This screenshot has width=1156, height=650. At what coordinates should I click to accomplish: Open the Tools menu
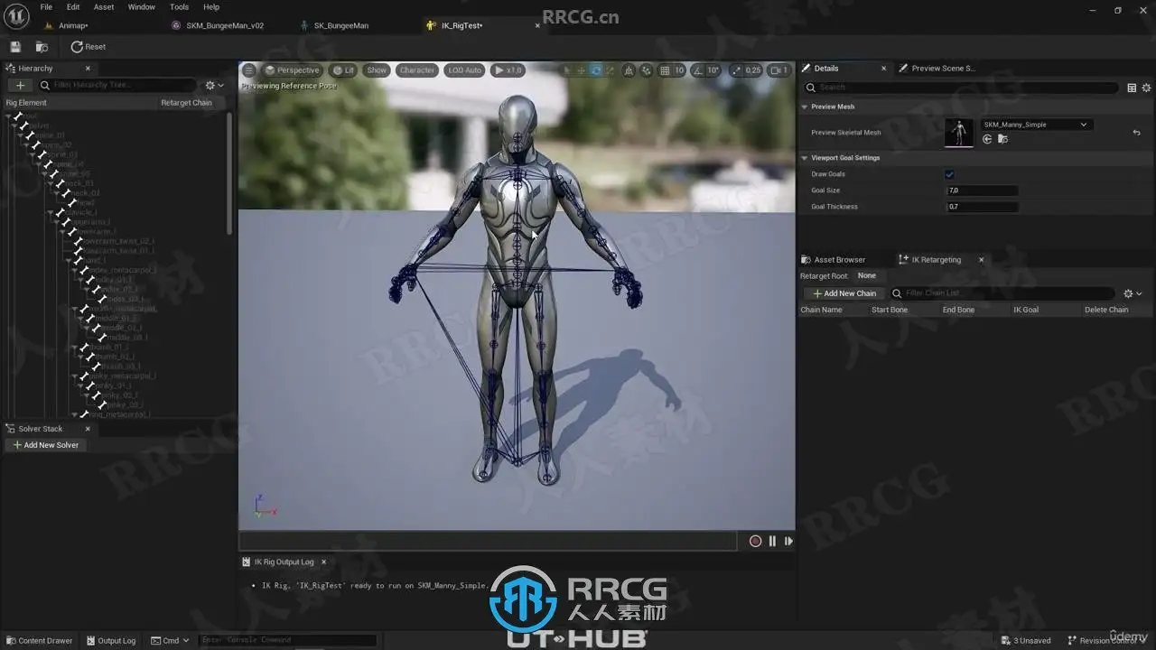[x=180, y=7]
